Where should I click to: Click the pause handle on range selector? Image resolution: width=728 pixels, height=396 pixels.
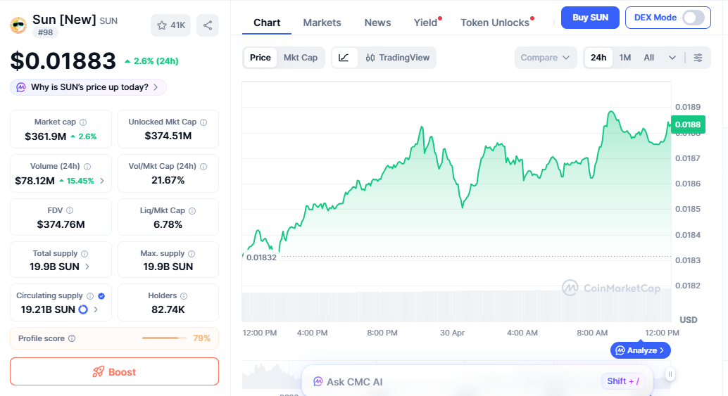click(670, 374)
